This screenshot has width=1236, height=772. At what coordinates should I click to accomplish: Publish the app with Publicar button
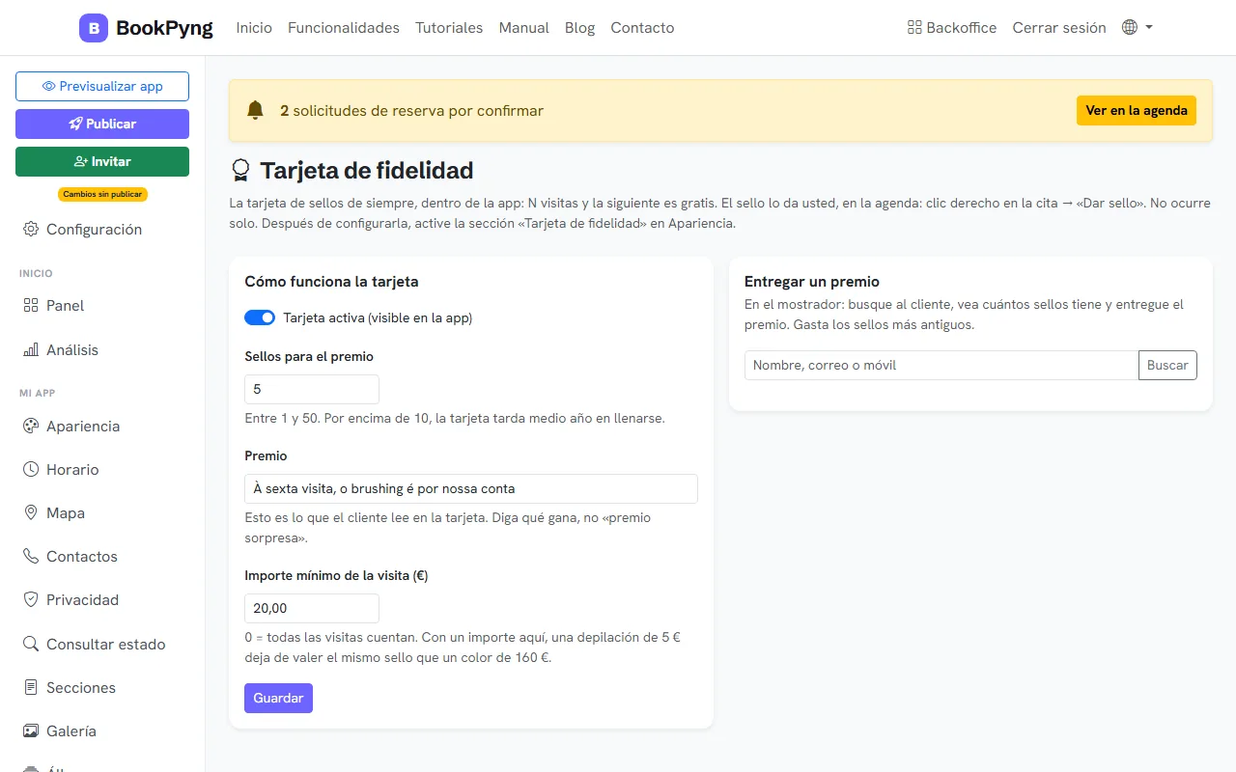[102, 124]
